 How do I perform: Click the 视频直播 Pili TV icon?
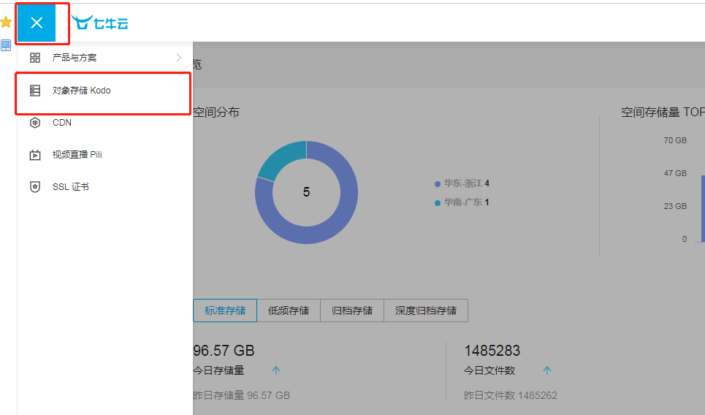pos(35,155)
